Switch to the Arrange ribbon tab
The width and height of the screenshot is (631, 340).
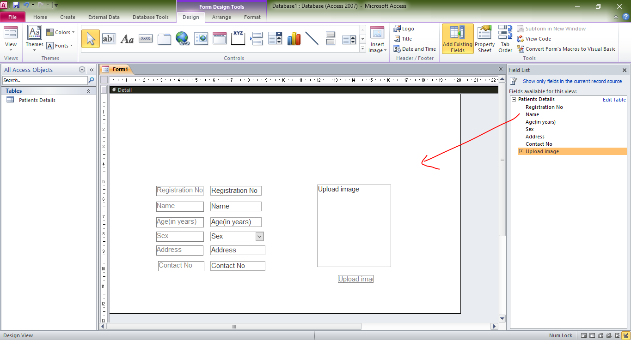click(x=221, y=17)
